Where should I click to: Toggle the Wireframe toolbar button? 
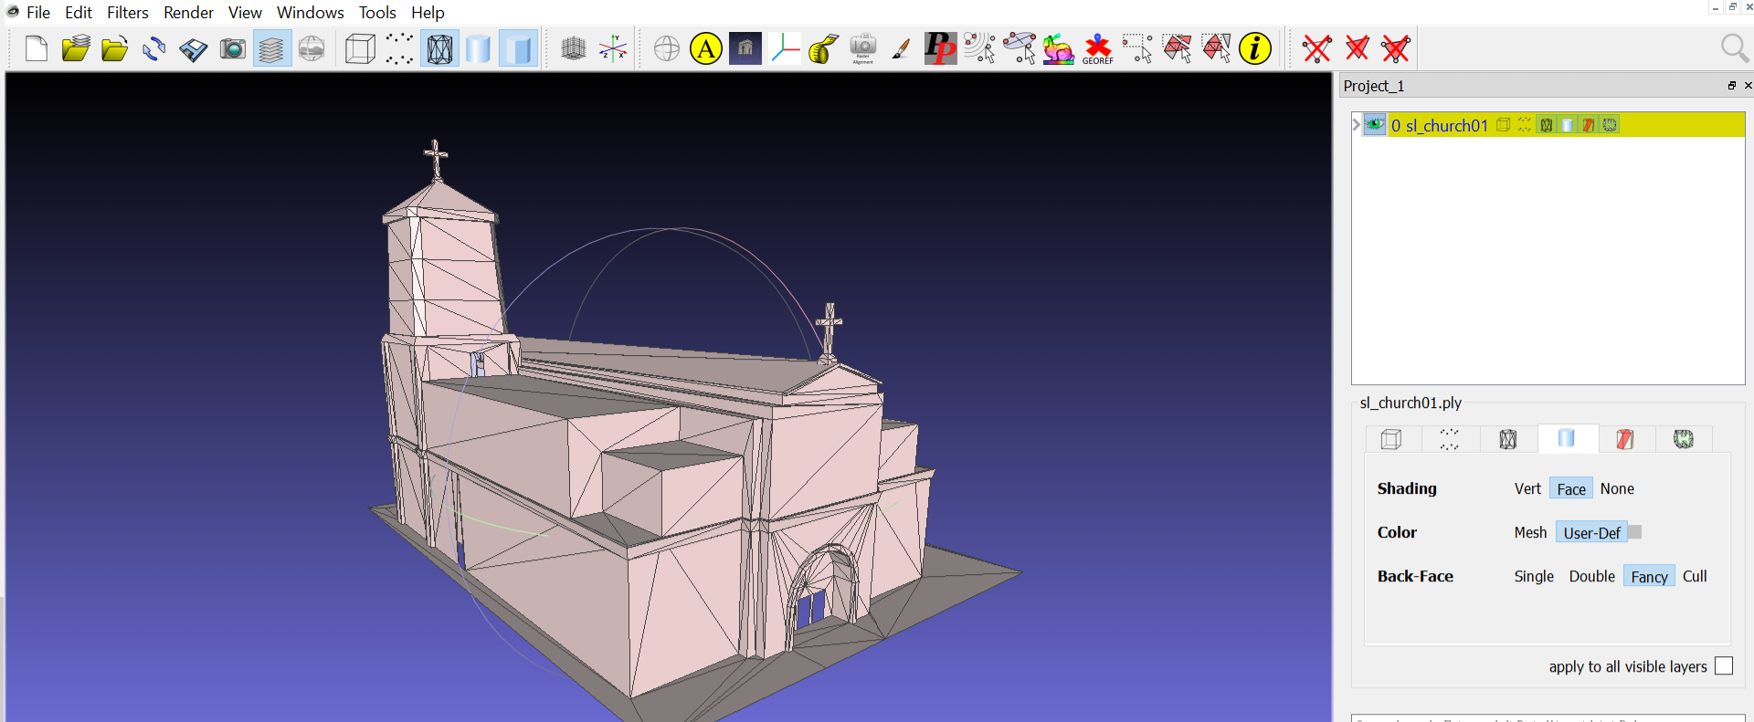point(439,49)
